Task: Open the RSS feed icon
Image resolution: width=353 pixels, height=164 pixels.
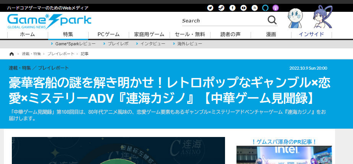Action: click(254, 8)
